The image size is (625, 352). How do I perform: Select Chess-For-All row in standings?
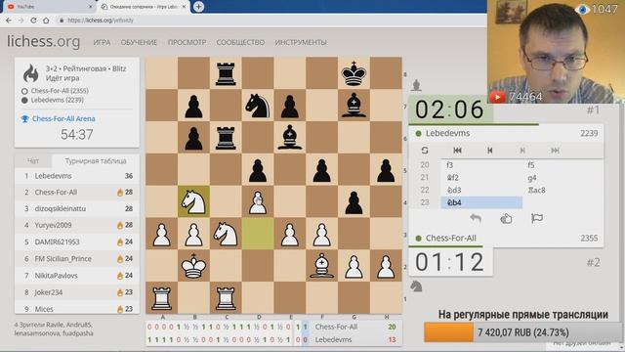[77, 193]
